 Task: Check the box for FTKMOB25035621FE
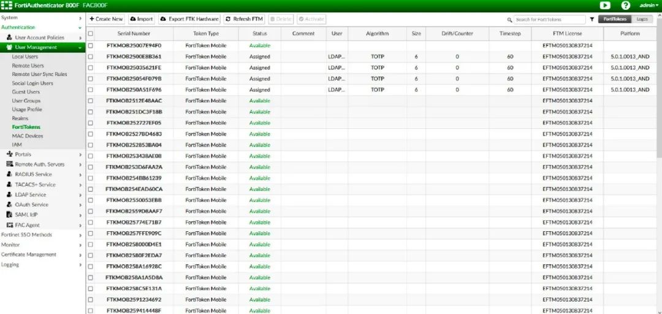pos(90,67)
